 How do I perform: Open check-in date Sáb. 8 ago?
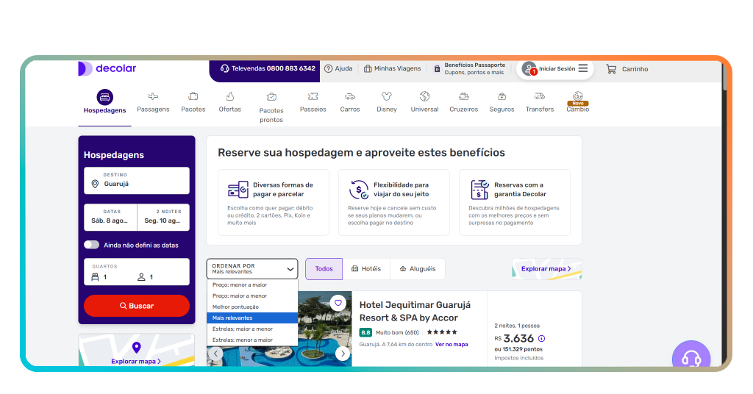pyautogui.click(x=110, y=218)
